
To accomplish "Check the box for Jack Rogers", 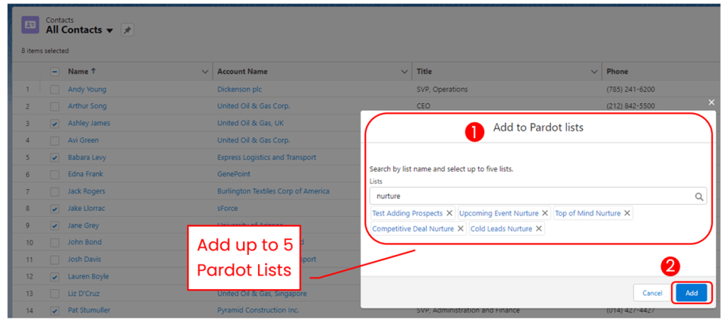I will click(55, 191).
